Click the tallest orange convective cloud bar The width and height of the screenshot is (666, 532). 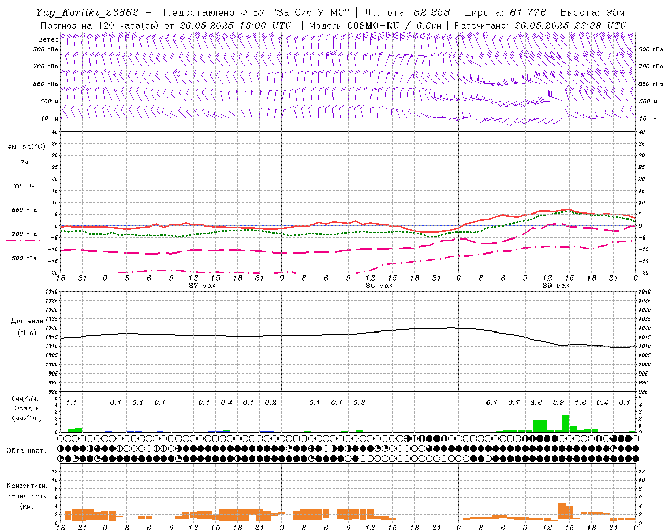click(x=562, y=511)
